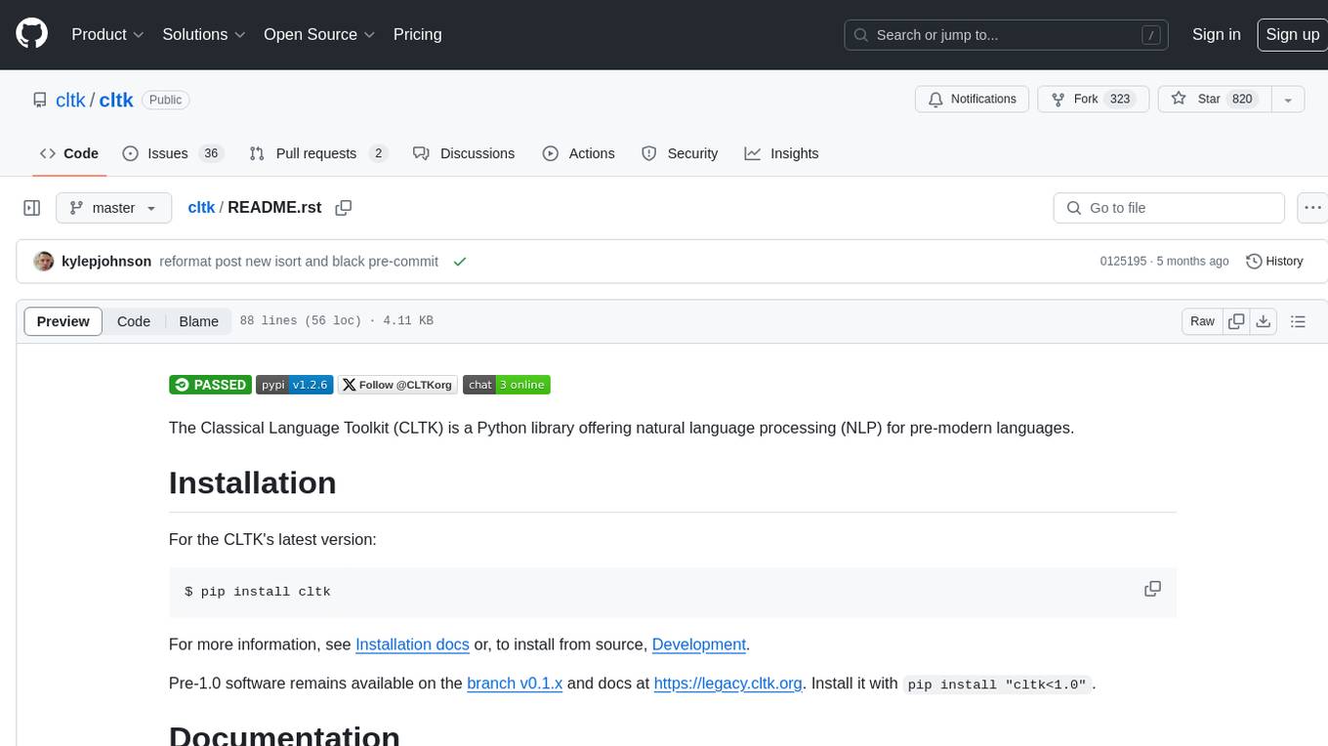Viewport: 1328px width, 746px height.
Task: Click the Go to file search field
Action: [x=1168, y=208]
